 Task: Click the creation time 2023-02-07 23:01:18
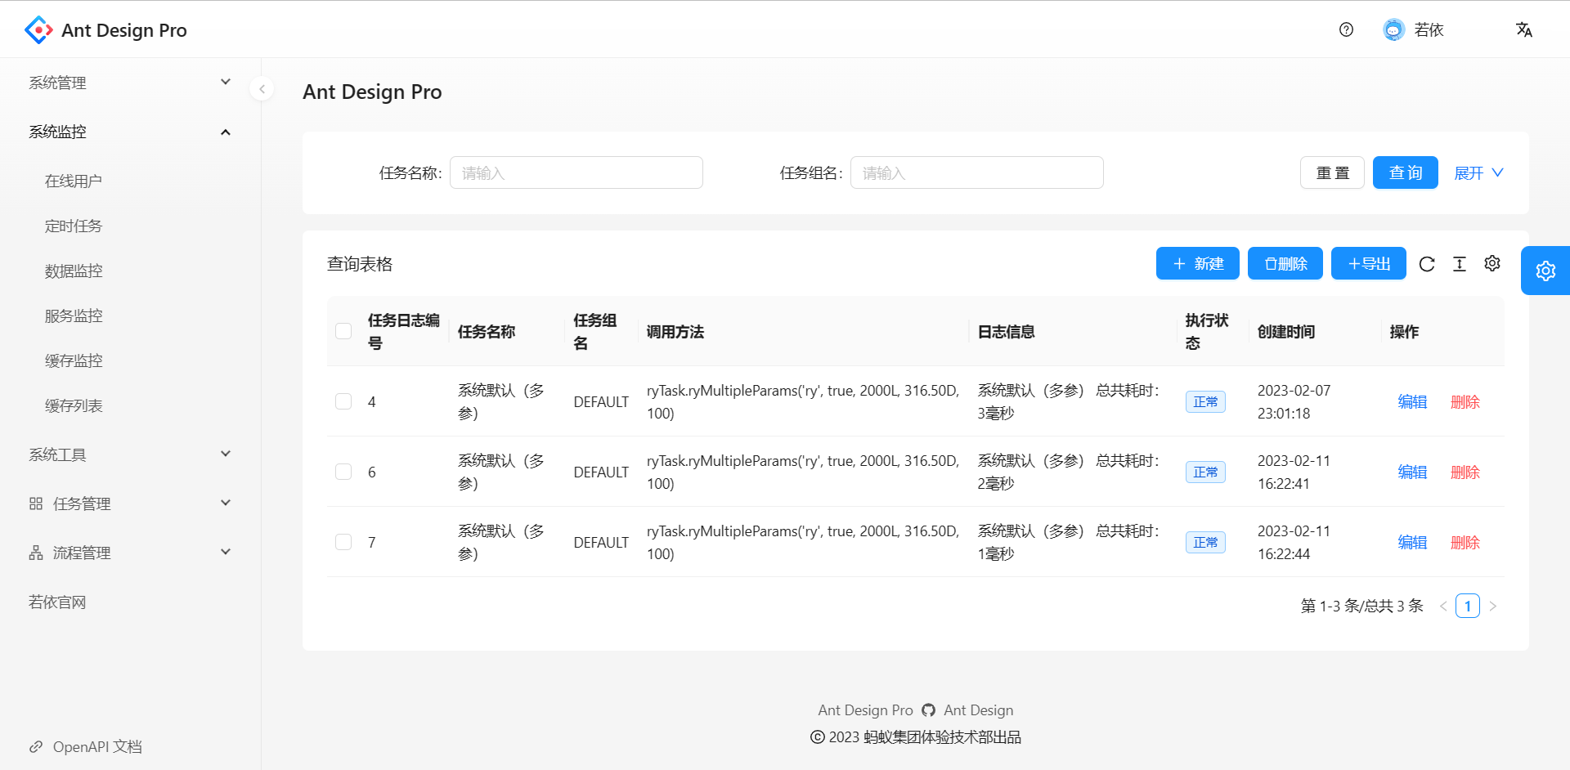[x=1294, y=401]
